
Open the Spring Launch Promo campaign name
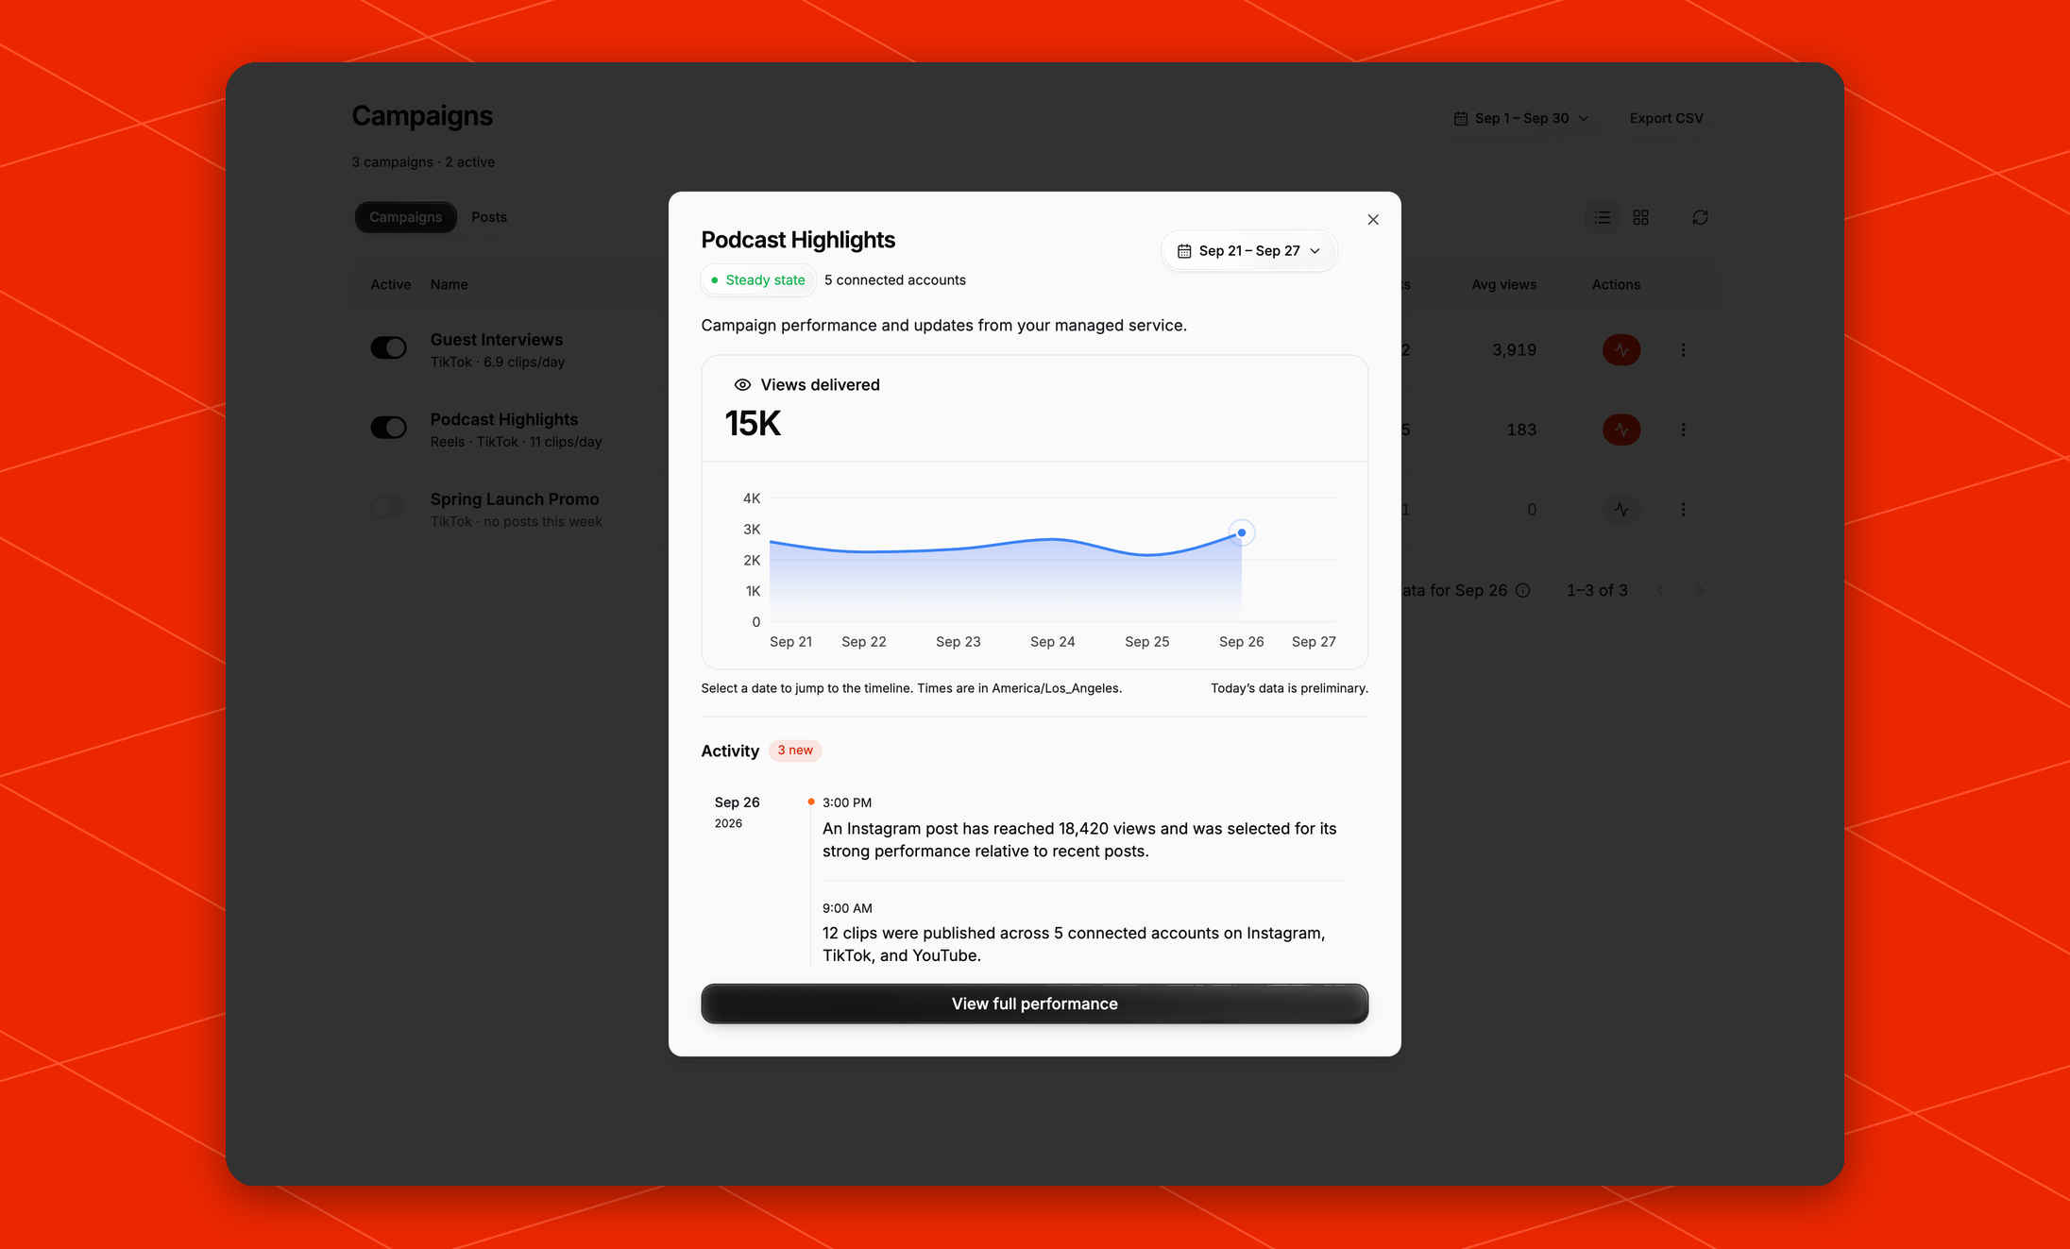[x=514, y=499]
